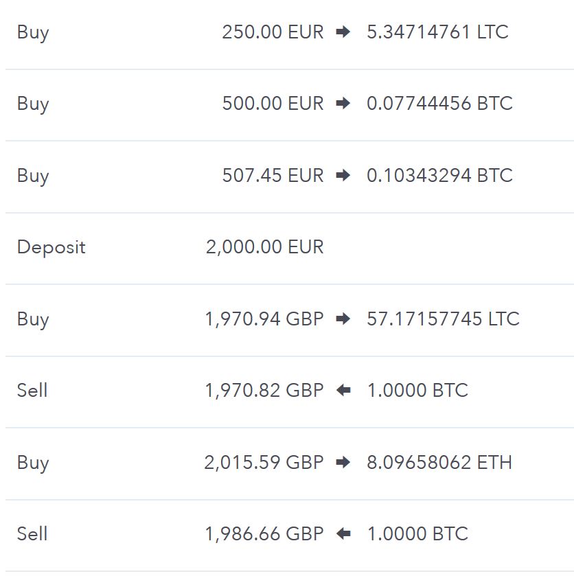
Task: Open the Deposit transaction entry
Action: tap(290, 247)
